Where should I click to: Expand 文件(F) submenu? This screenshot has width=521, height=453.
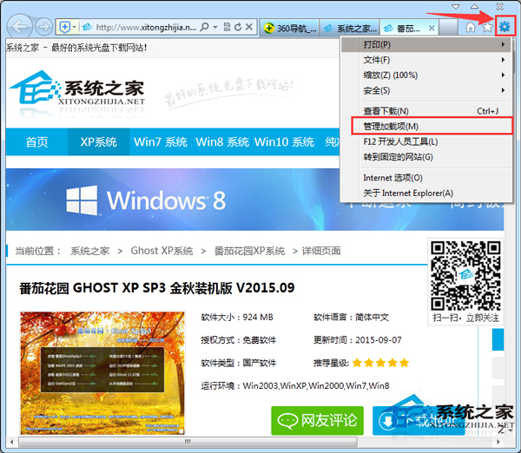[426, 60]
